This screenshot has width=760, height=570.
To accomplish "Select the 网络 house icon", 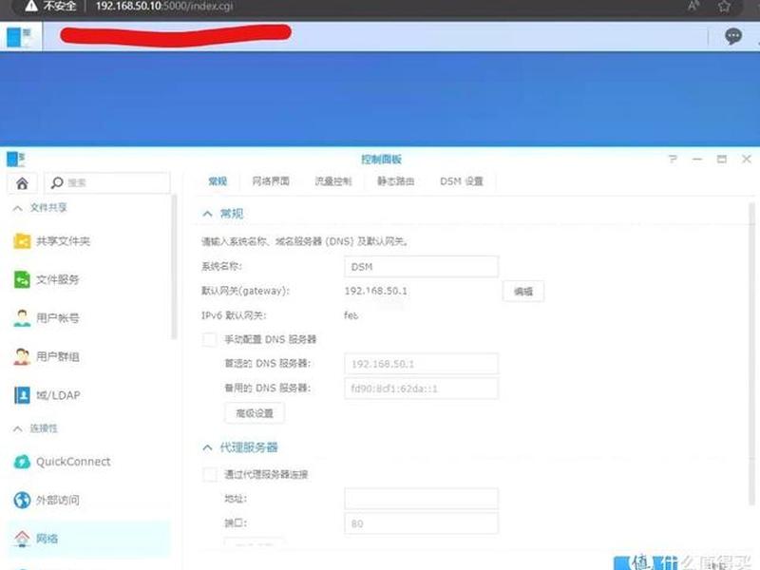I will click(22, 538).
